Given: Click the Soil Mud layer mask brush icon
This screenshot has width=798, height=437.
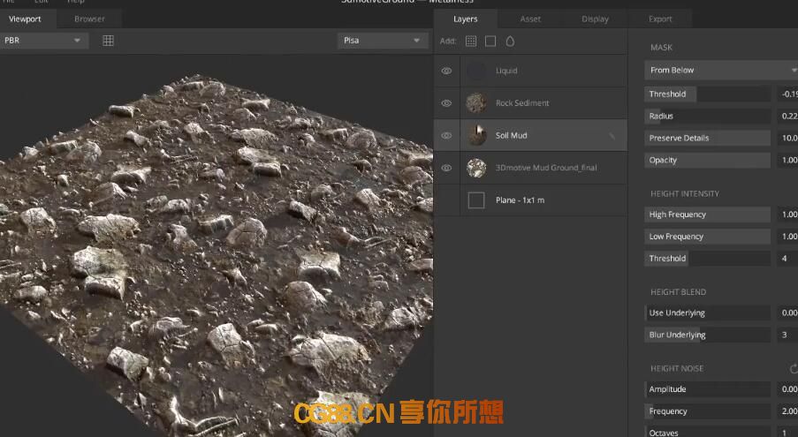Looking at the screenshot, I should (612, 136).
